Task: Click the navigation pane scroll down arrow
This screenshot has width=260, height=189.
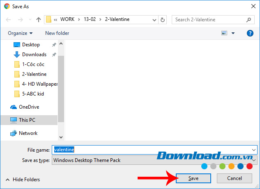Action: pyautogui.click(x=61, y=137)
